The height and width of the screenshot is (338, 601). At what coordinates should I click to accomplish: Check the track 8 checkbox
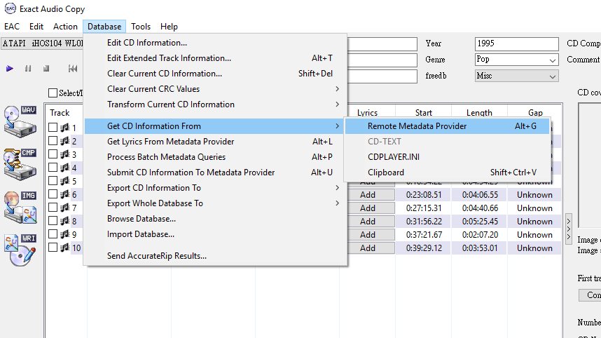point(53,221)
